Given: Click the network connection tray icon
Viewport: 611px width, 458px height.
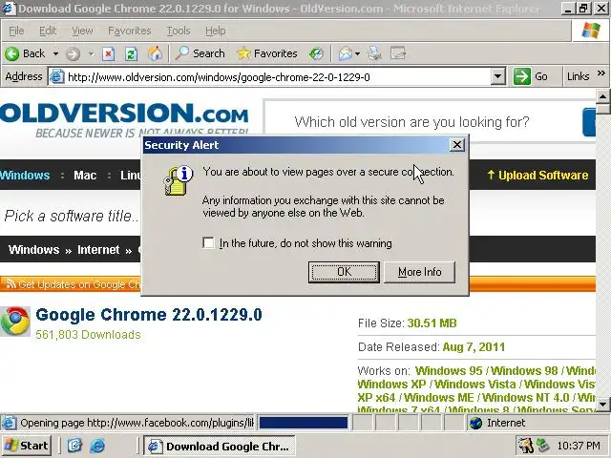Looking at the screenshot, I should click(x=542, y=446).
